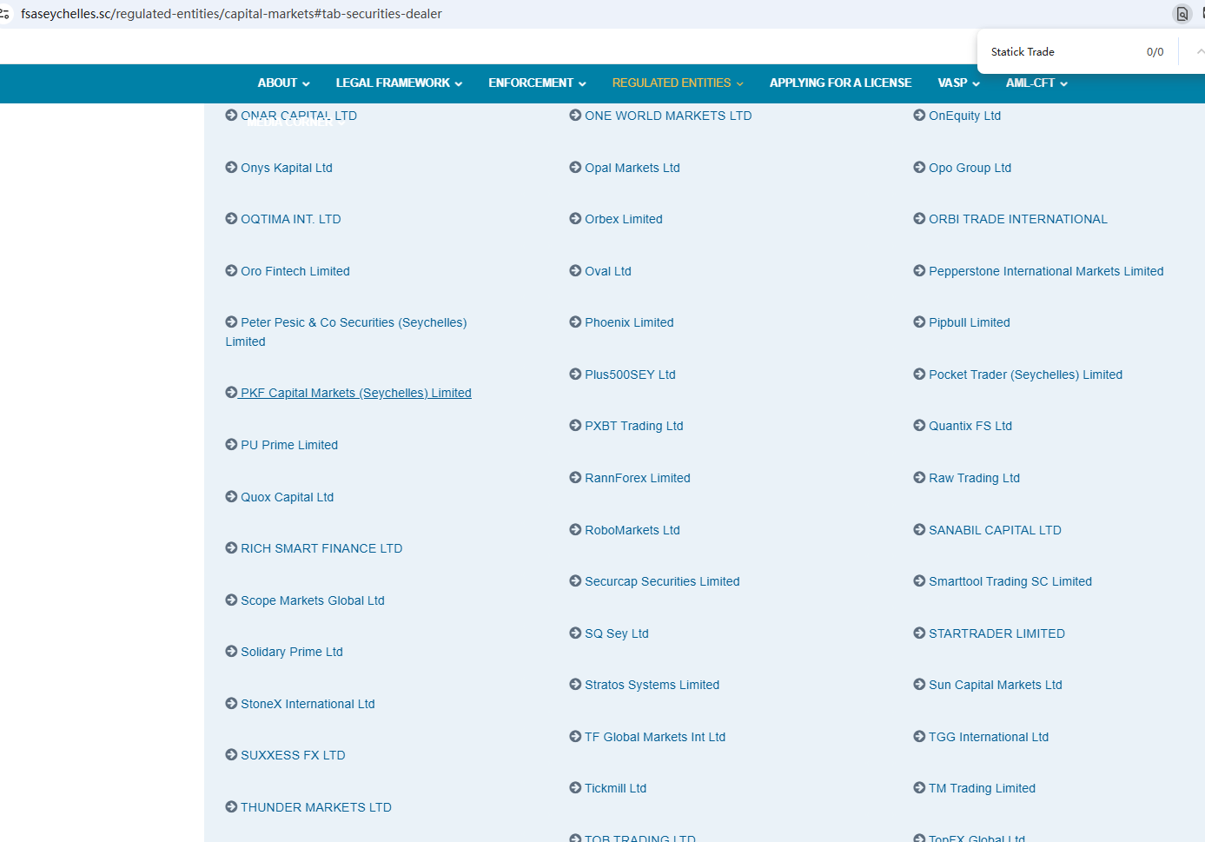The height and width of the screenshot is (842, 1205).
Task: Open the RoboMarkets Ltd link
Action: [x=632, y=530]
